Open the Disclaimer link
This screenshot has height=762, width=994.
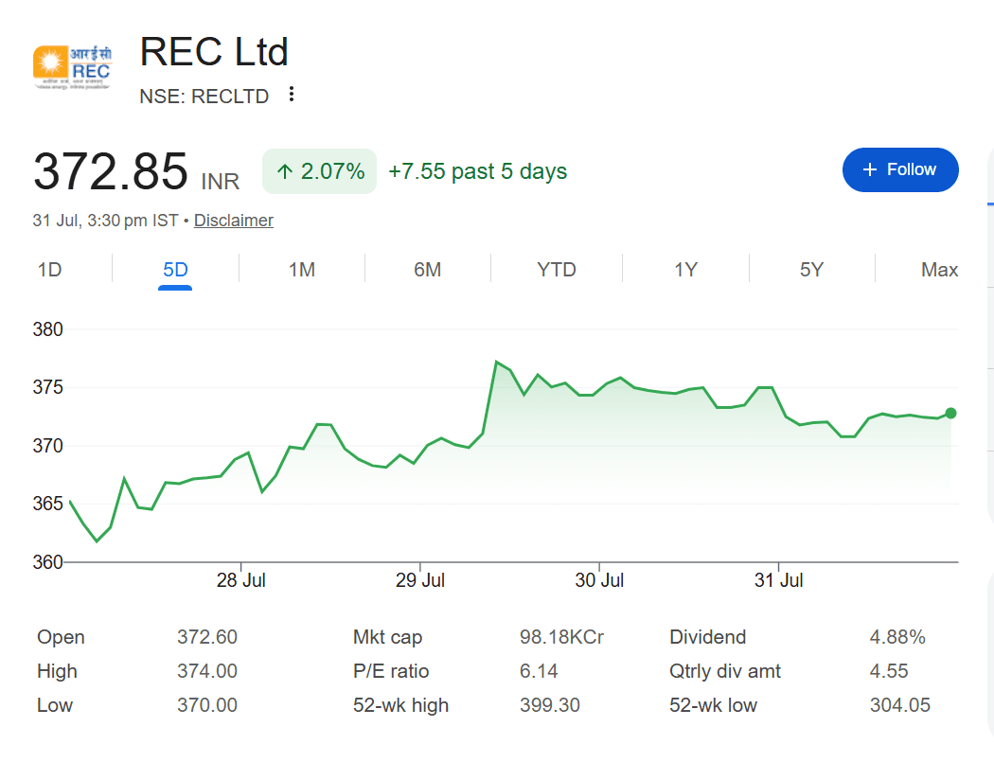point(233,220)
